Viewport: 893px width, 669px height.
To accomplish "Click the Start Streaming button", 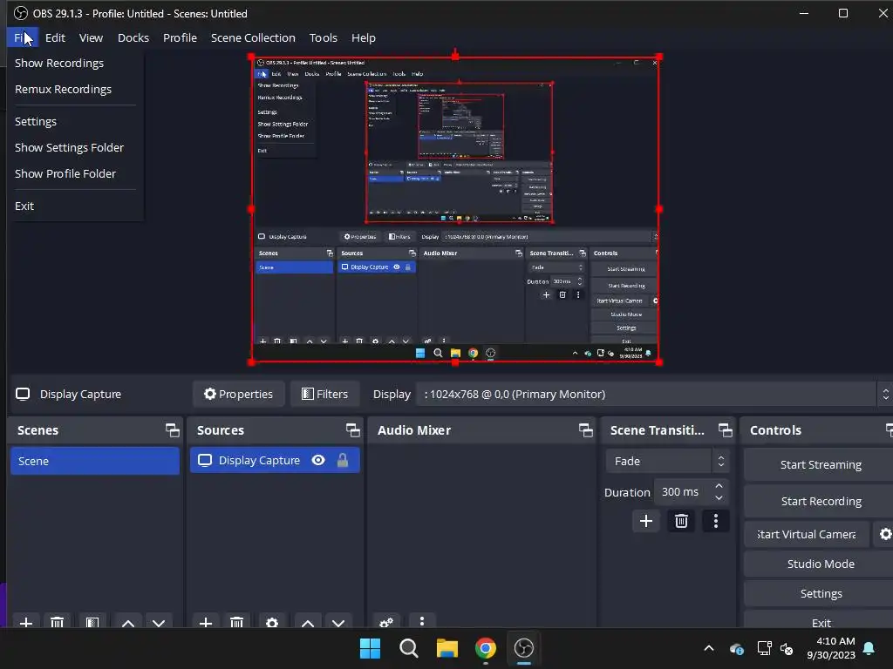I will (x=820, y=465).
